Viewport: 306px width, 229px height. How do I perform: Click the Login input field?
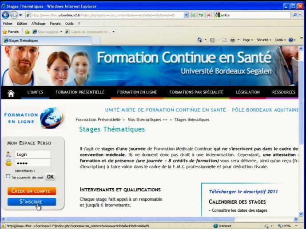tap(33, 154)
